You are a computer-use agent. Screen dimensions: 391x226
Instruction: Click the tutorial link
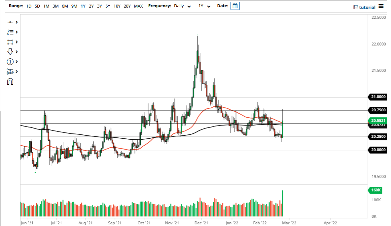[368, 7]
